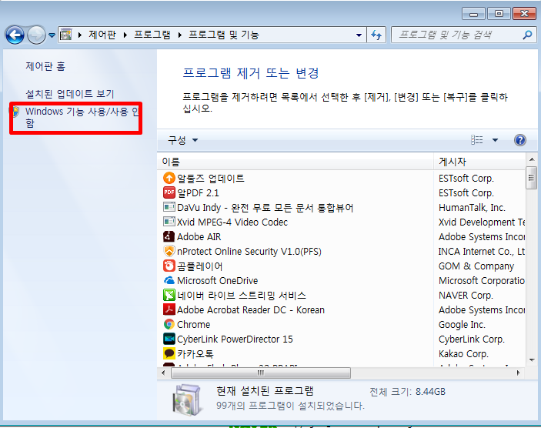
Task: Open the 설치된 업데이트 보기 link
Action: [70, 94]
